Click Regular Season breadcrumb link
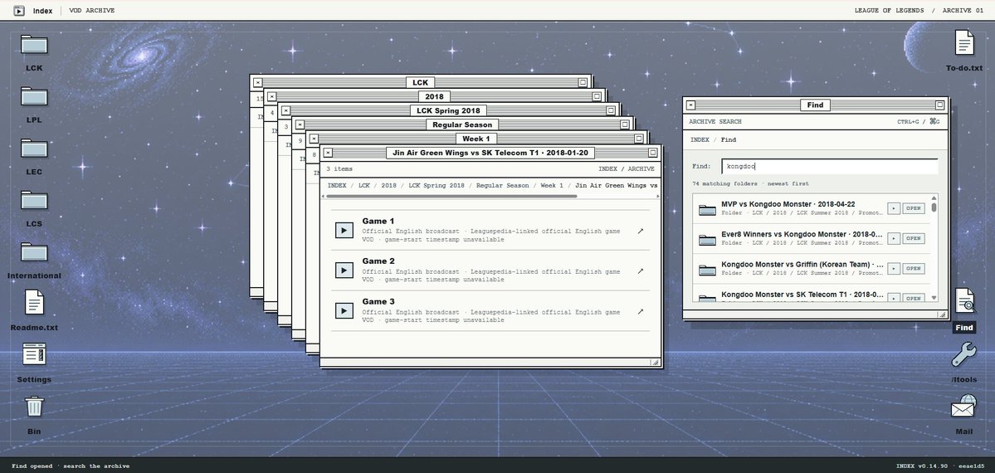Screen dimensions: 995x473 tap(502, 185)
